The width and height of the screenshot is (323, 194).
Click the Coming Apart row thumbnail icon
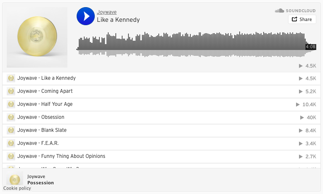click(11, 91)
